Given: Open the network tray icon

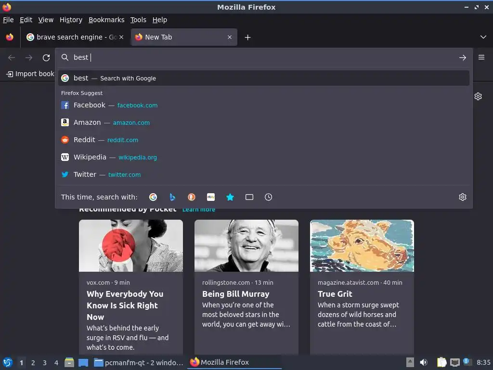Looking at the screenshot, I should click(x=454, y=362).
